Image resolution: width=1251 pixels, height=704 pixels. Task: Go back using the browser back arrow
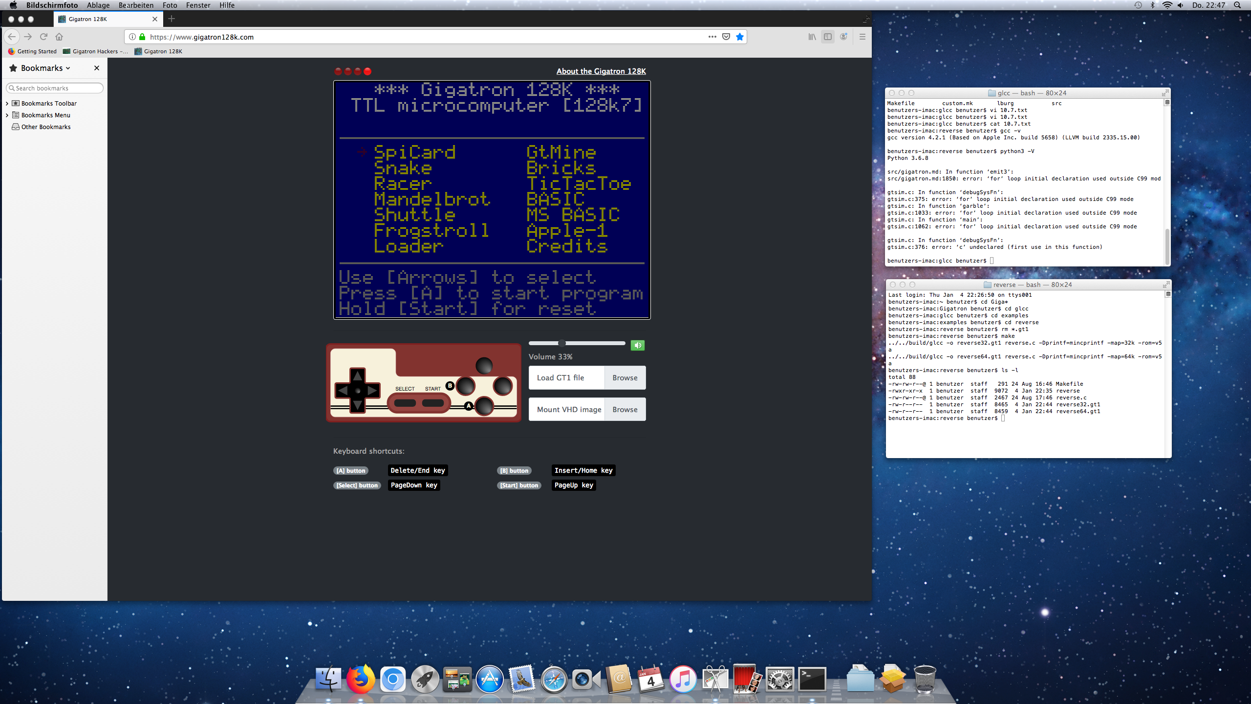tap(12, 37)
